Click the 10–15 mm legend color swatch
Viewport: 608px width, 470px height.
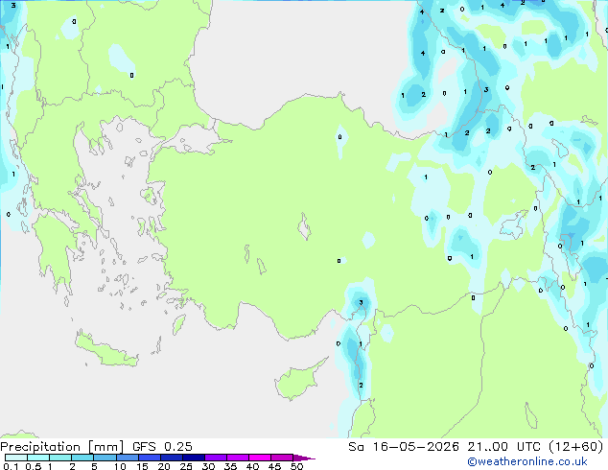[127, 458]
